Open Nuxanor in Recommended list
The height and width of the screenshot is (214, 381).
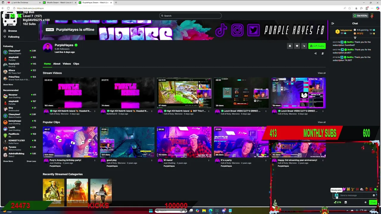click(19, 96)
